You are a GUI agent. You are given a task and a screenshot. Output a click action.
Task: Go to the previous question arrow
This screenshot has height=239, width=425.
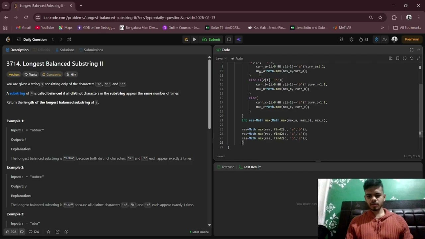[52, 40]
